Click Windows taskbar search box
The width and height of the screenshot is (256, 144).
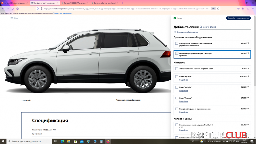[x=29, y=141]
